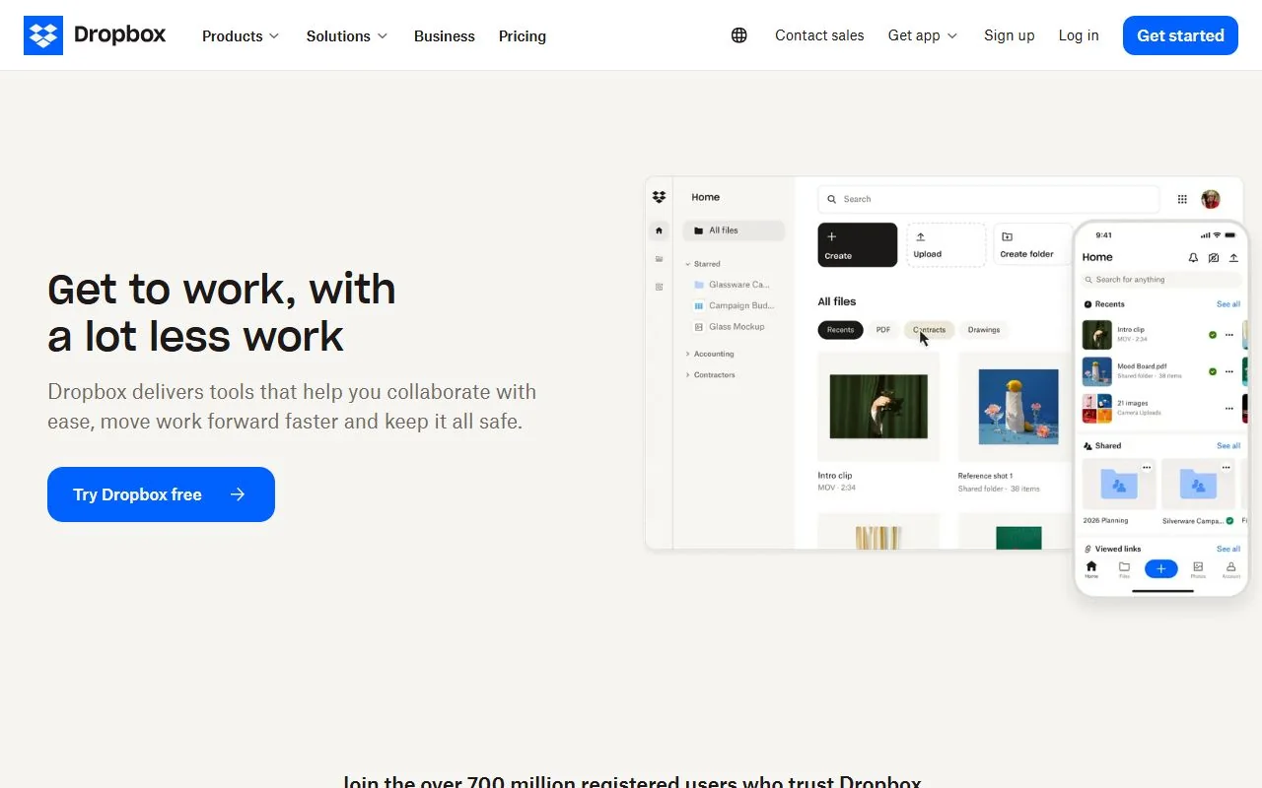Click the black Create button in the mockup
This screenshot has width=1262, height=788.
coord(858,244)
